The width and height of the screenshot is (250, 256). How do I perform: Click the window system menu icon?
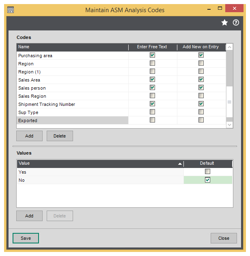point(11,10)
